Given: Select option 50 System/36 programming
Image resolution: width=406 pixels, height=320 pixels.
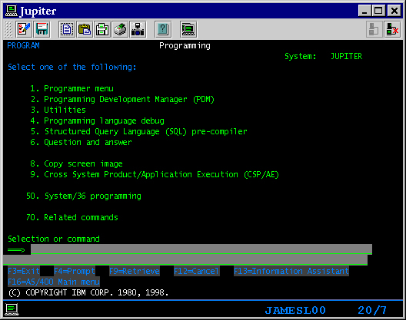Looking at the screenshot, I should pyautogui.click(x=84, y=196).
